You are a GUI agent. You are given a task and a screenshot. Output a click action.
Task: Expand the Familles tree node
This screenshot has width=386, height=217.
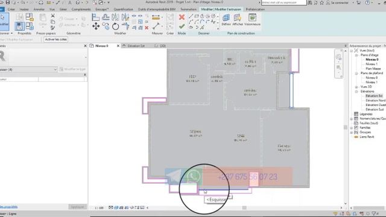click(x=352, y=128)
